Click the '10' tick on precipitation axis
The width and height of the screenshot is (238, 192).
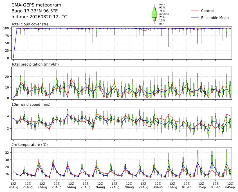7,87
